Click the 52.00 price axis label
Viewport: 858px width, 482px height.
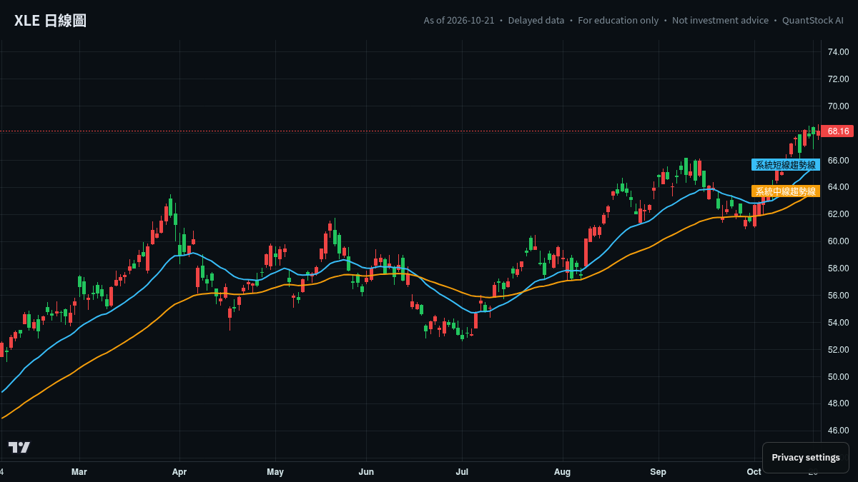tap(839, 350)
